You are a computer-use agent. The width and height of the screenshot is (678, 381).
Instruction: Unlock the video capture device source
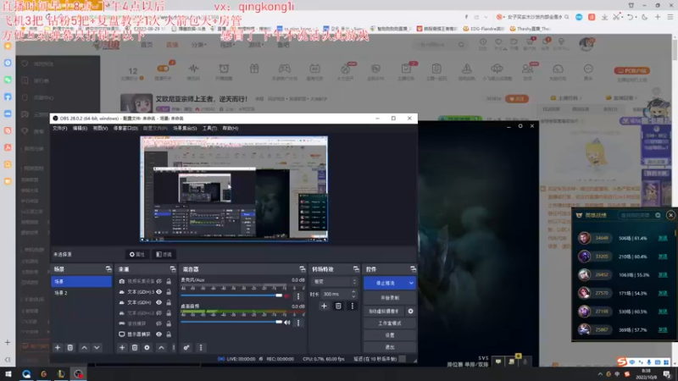(x=169, y=281)
